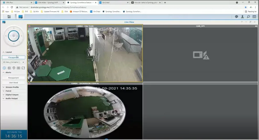
Task: Switch to How do I select tab
Action: click(146, 3)
